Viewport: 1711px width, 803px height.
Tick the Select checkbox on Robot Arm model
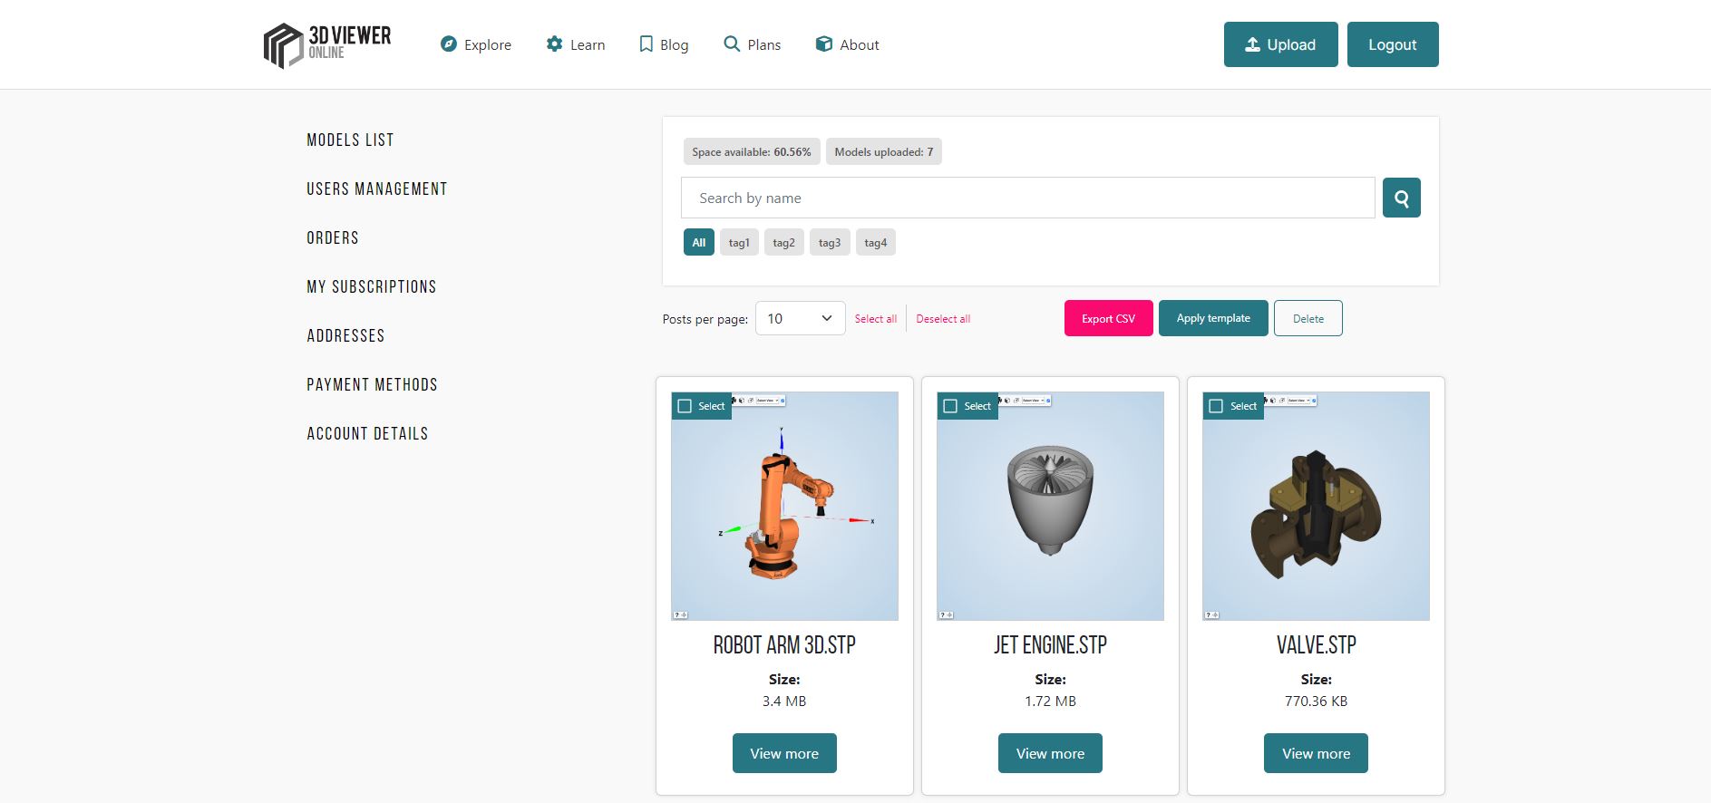click(x=685, y=406)
